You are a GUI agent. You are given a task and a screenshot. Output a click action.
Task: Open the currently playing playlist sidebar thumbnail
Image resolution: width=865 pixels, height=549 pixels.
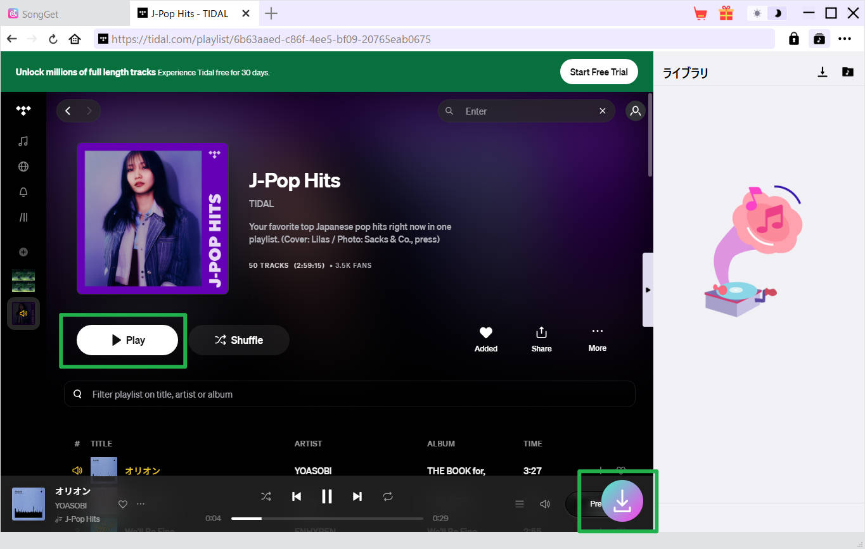pos(23,313)
